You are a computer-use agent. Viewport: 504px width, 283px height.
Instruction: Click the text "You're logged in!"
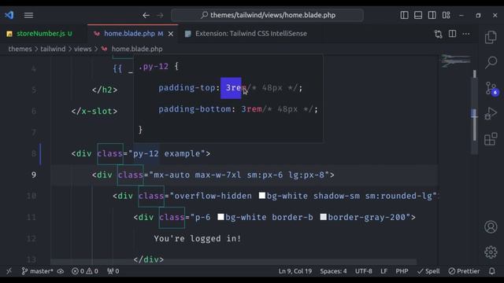198,238
